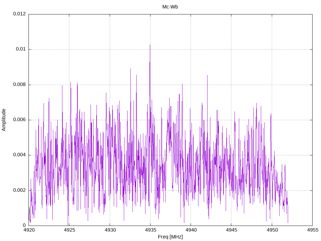Click the 4930 x-axis tick label
321x241 pixels.
click(x=110, y=230)
